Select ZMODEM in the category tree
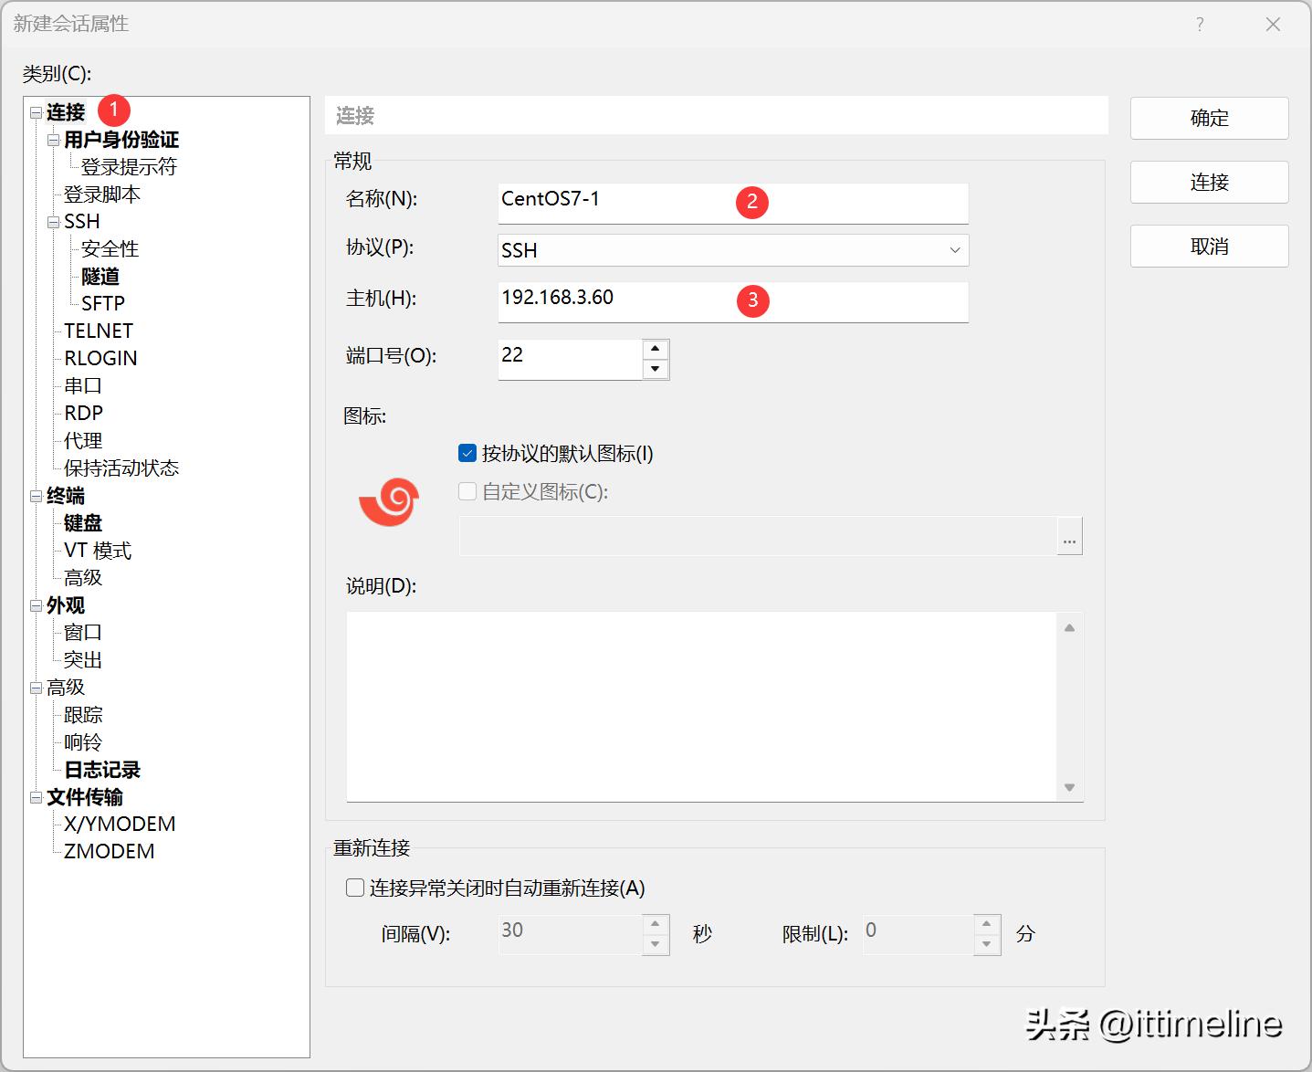Image resolution: width=1312 pixels, height=1072 pixels. (x=109, y=852)
